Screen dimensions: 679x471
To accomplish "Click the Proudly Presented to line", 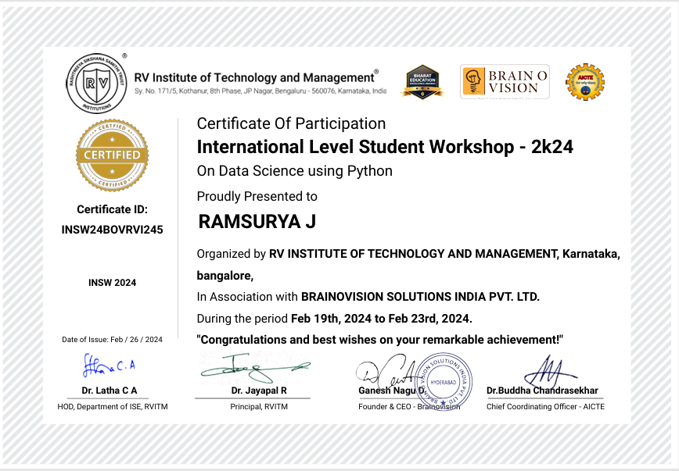I will 257,196.
